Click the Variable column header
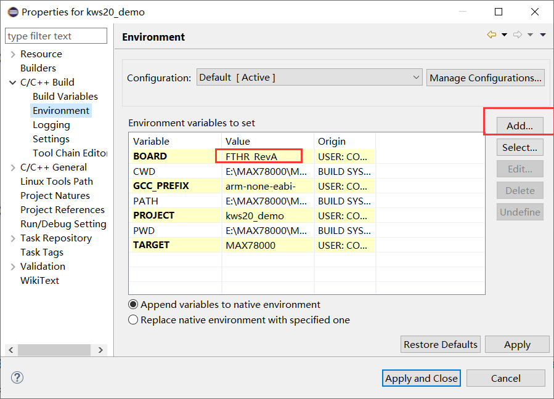Screen dimensions: 554x399 (x=175, y=141)
